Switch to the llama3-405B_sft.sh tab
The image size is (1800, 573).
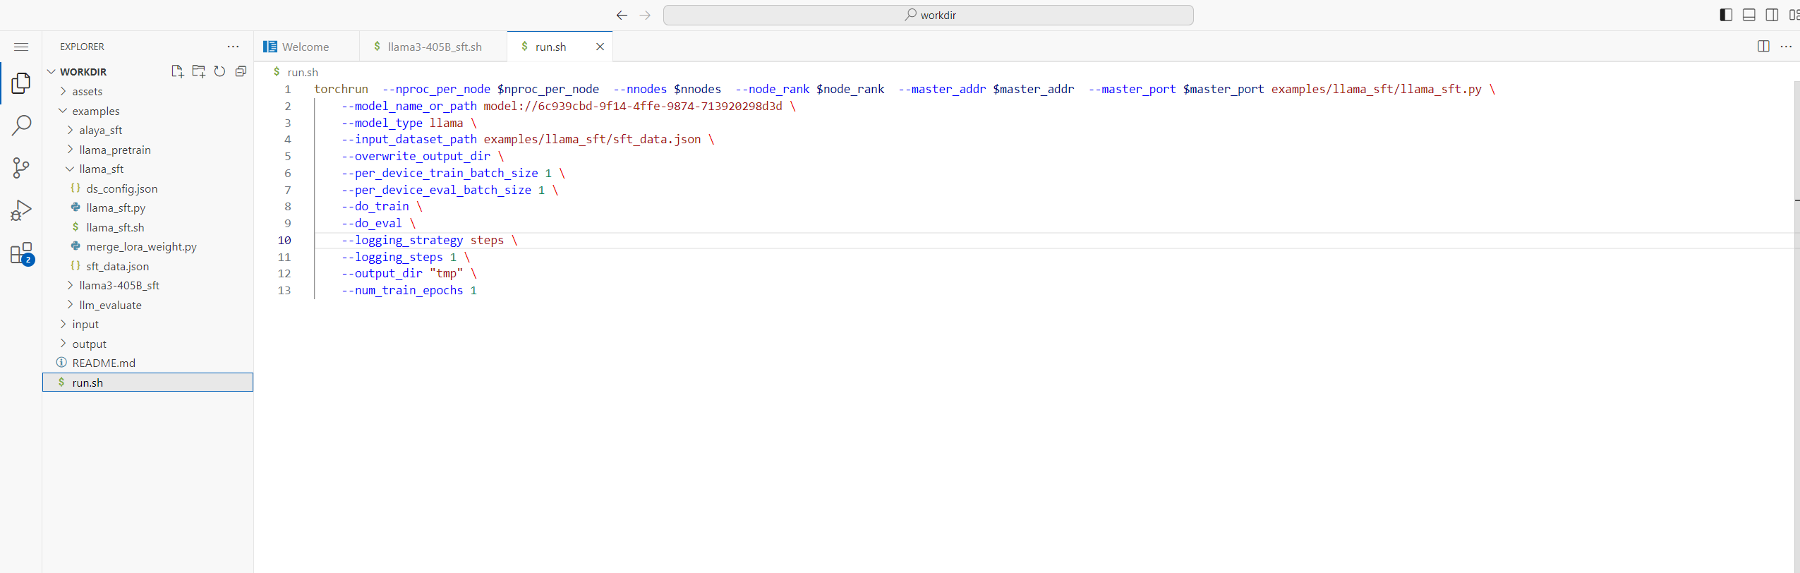coord(433,47)
